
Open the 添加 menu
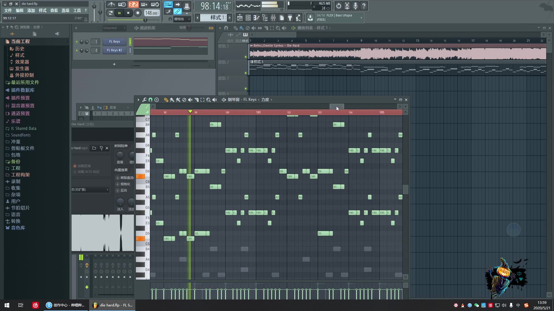[31, 10]
